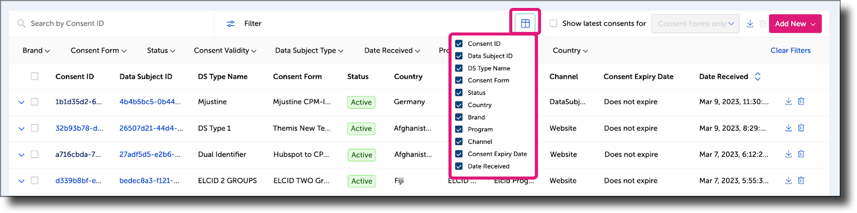857x213 pixels.
Task: Open the Data Subject Type filter dropdown
Action: click(309, 50)
